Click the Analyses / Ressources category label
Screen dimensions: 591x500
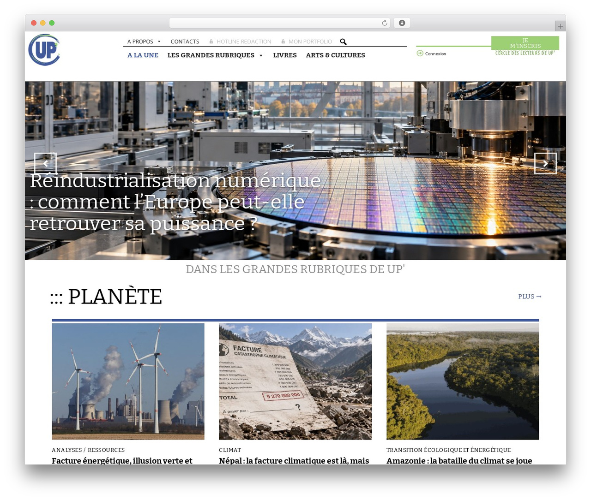point(88,450)
